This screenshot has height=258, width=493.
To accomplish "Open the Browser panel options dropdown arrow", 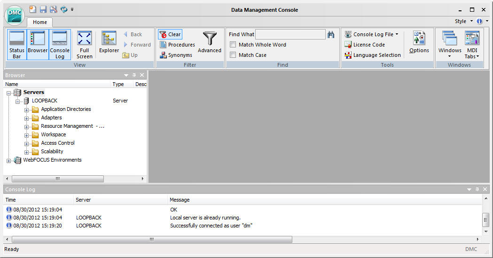I will pyautogui.click(x=126, y=75).
